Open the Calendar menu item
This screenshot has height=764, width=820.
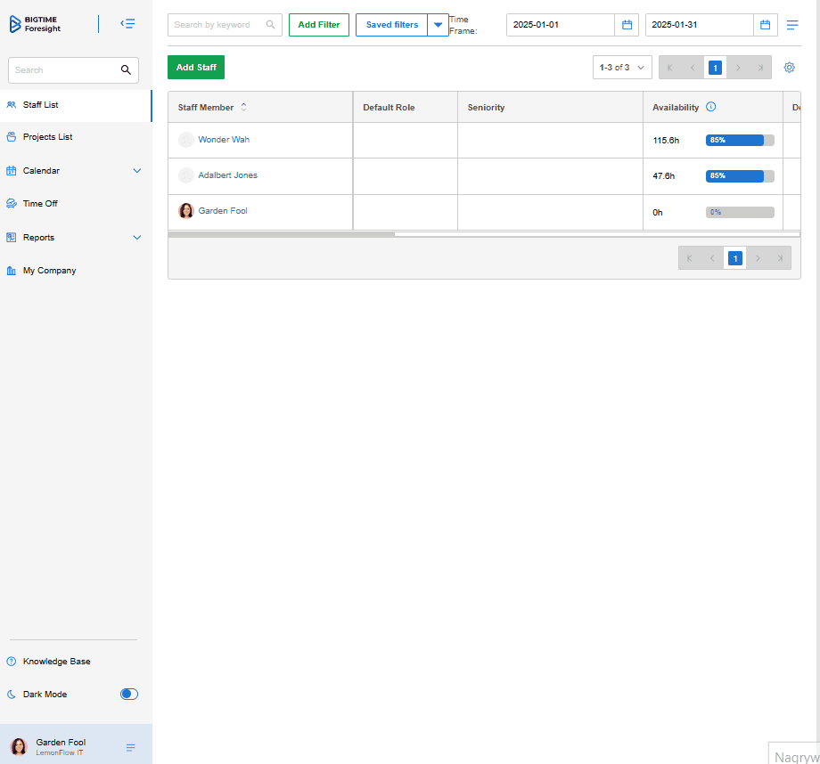point(75,171)
